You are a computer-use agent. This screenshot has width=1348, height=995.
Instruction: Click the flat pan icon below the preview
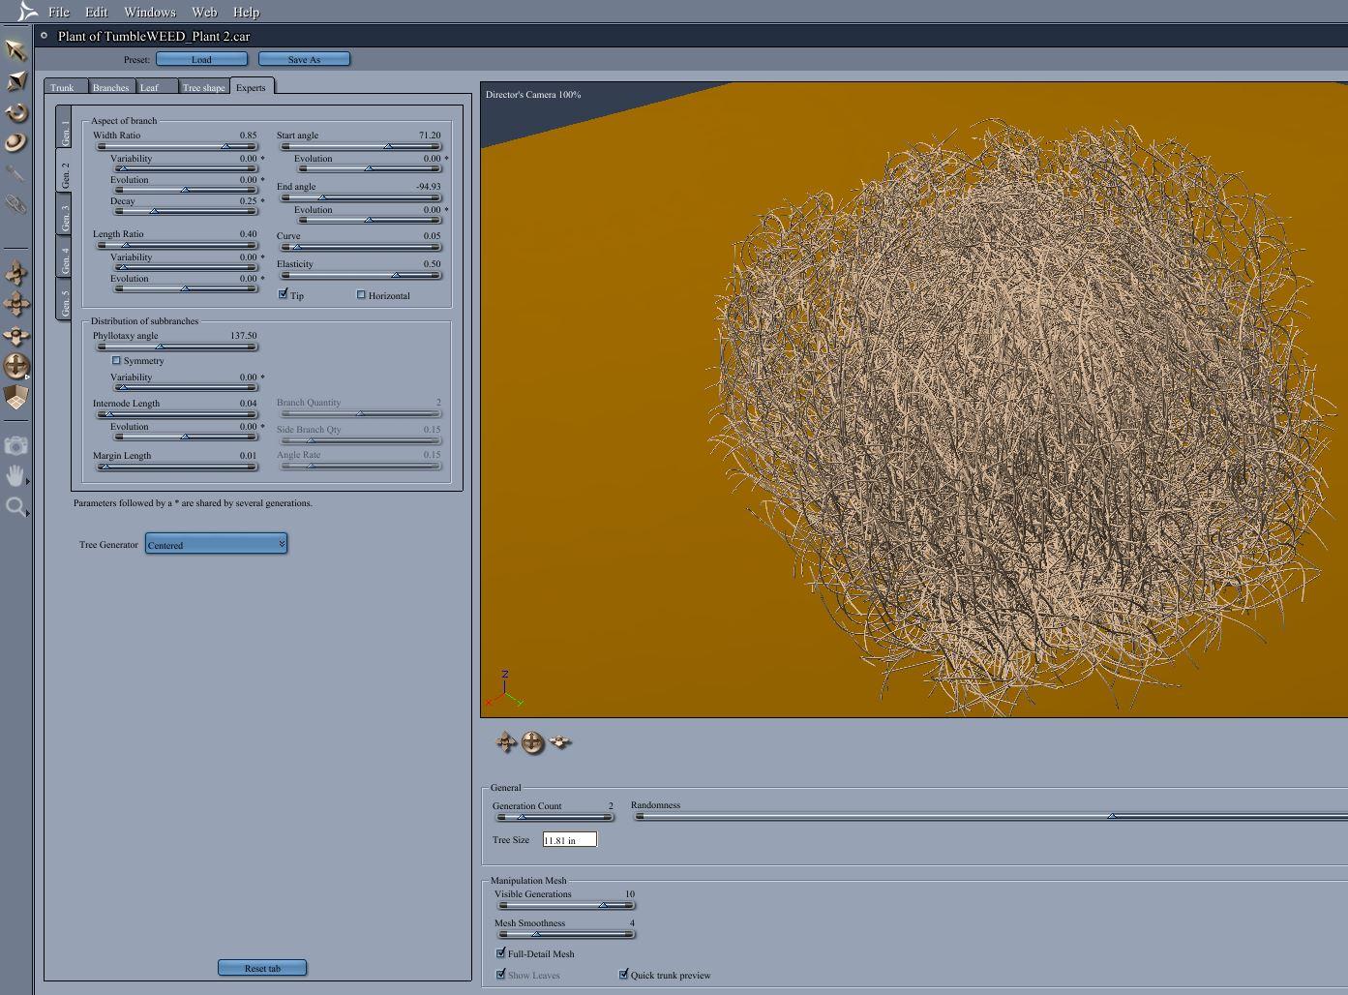click(560, 742)
